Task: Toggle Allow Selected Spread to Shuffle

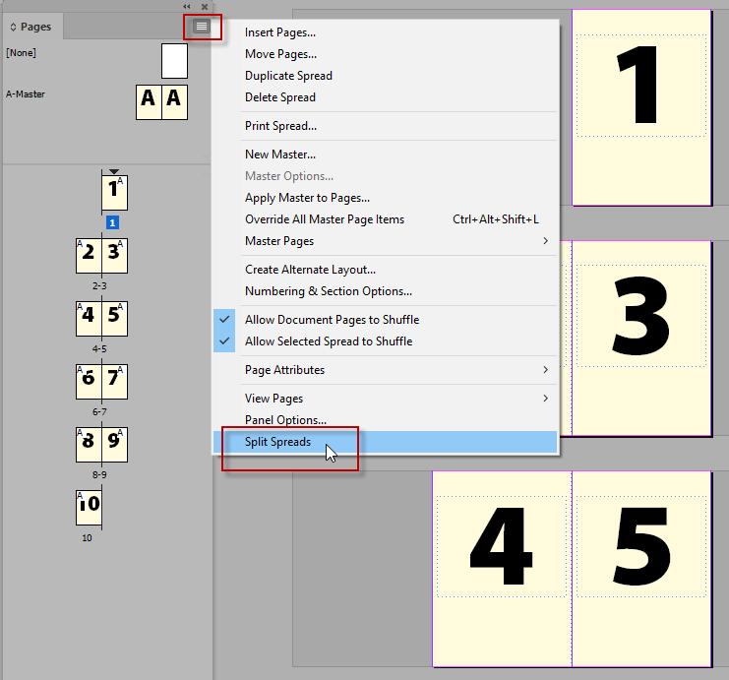Action: pyautogui.click(x=328, y=341)
